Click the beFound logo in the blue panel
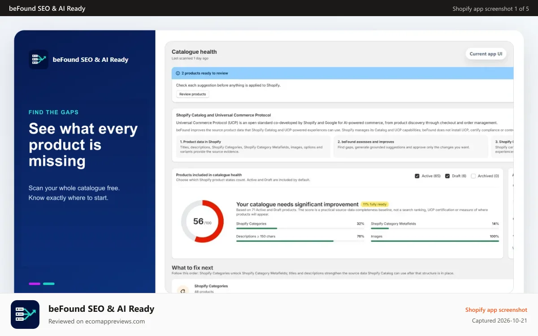Screen dimensions: 538x336 (39, 60)
